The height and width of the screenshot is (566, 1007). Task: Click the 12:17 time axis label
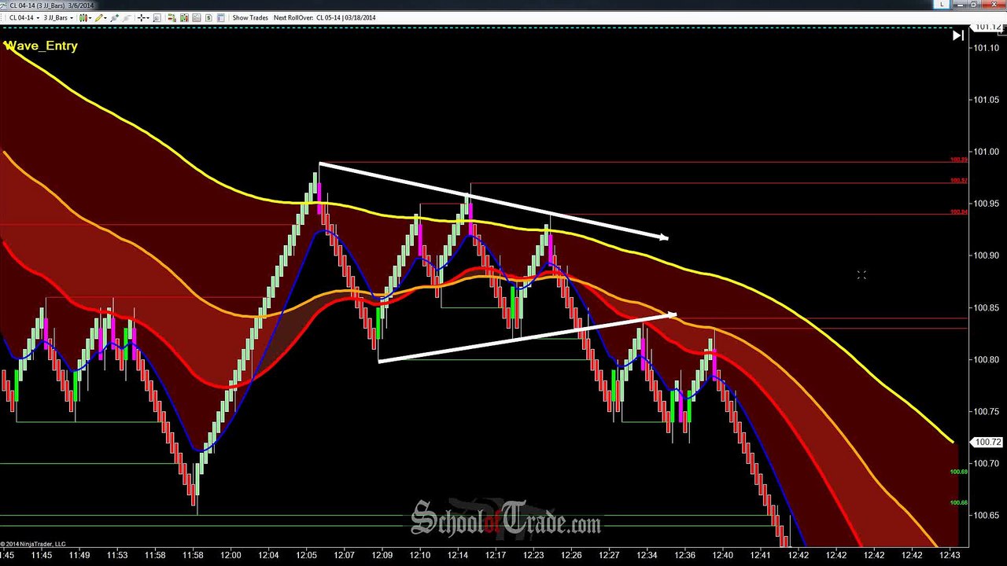[x=496, y=555]
